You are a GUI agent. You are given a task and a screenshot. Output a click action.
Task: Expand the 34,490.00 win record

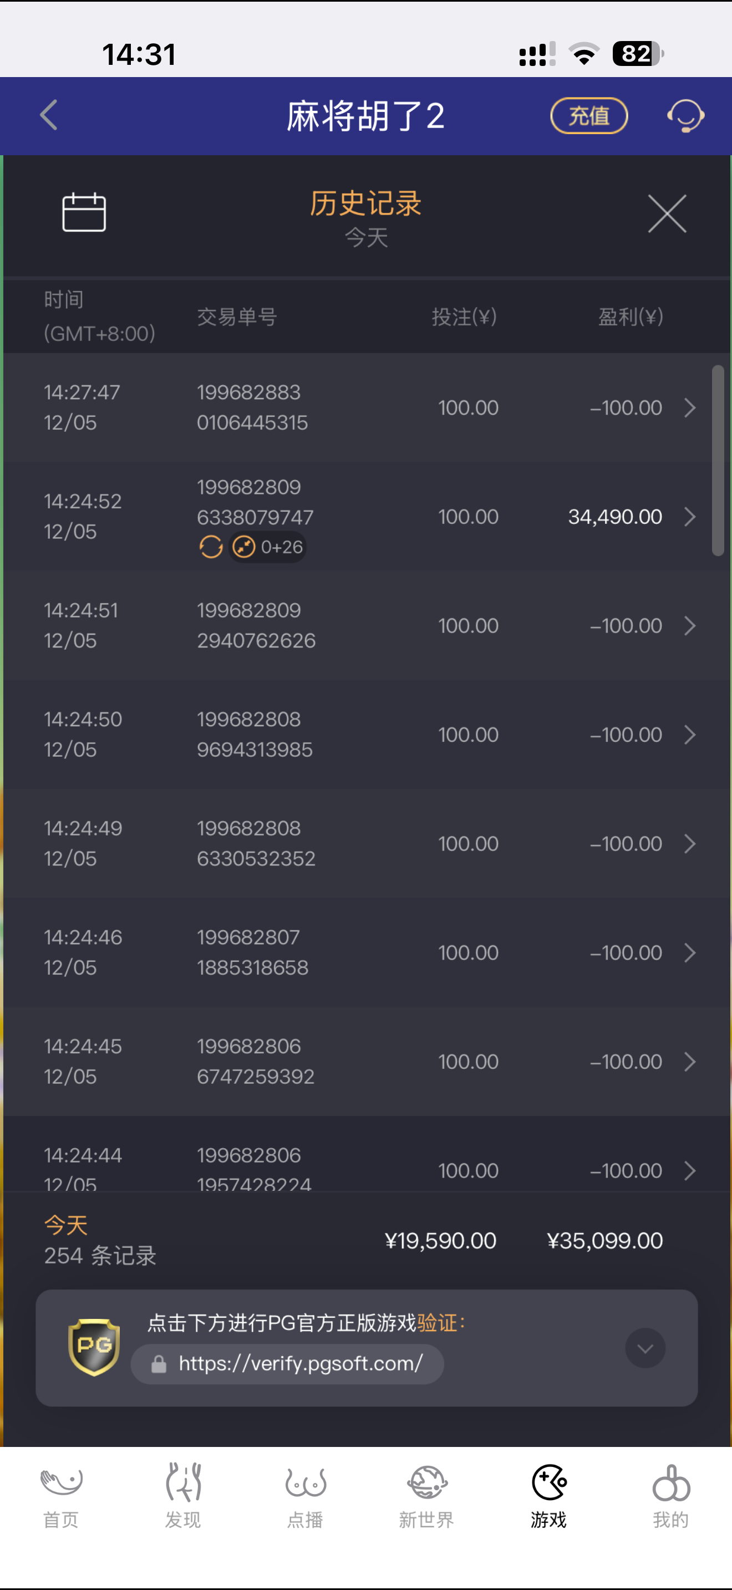[690, 517]
